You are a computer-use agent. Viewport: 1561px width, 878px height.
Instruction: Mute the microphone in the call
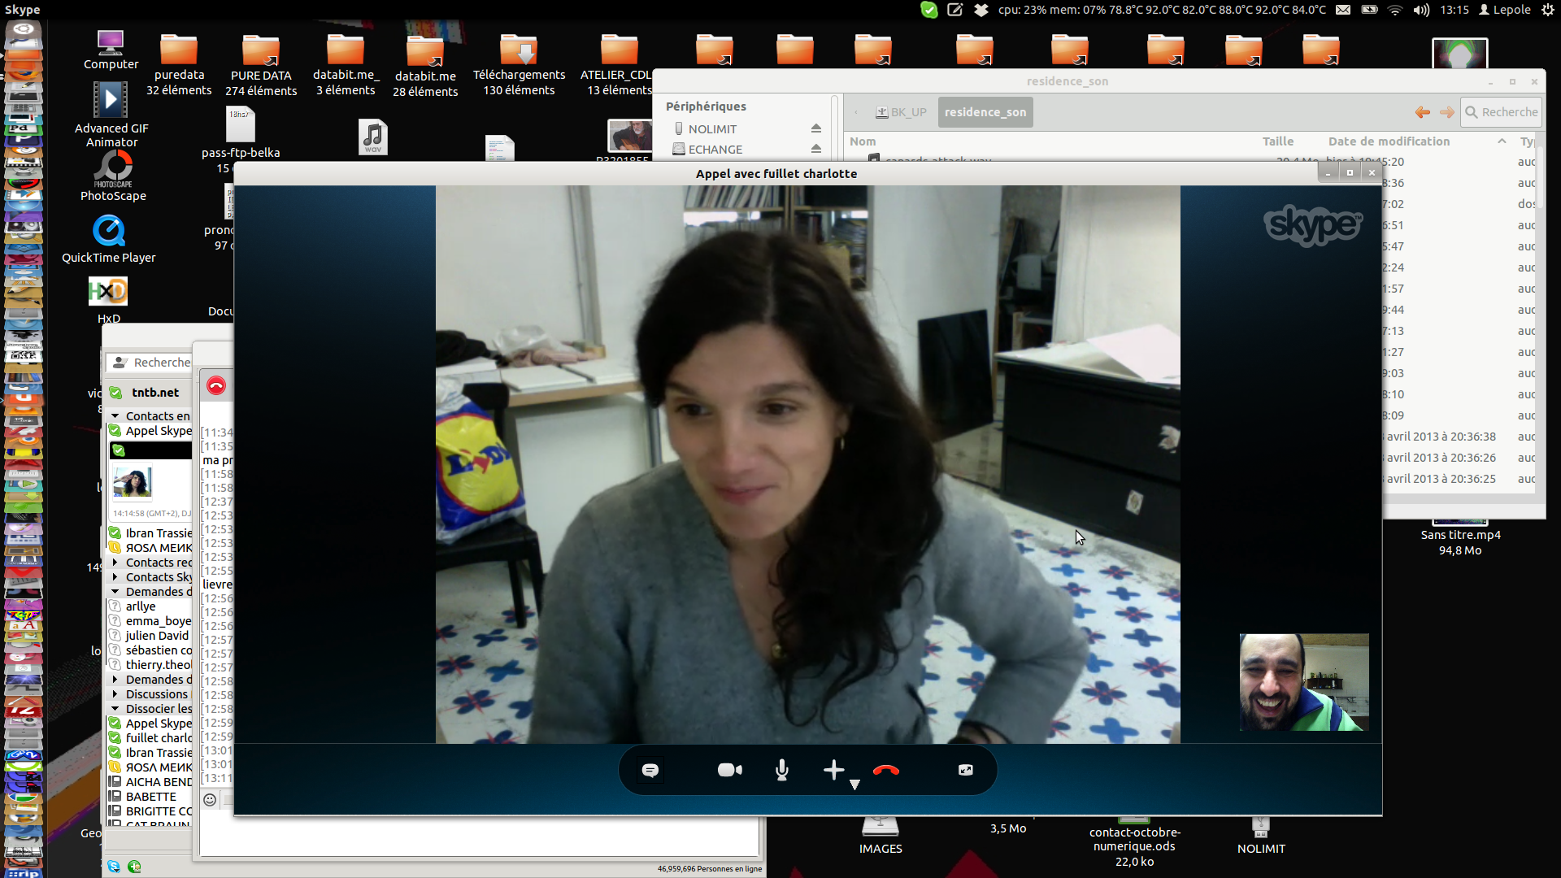[781, 770]
